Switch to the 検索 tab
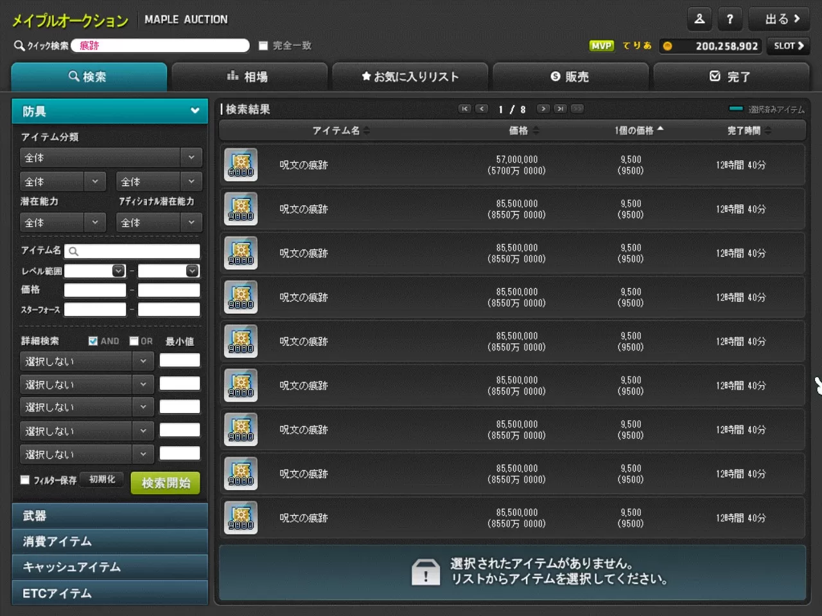 tap(89, 77)
